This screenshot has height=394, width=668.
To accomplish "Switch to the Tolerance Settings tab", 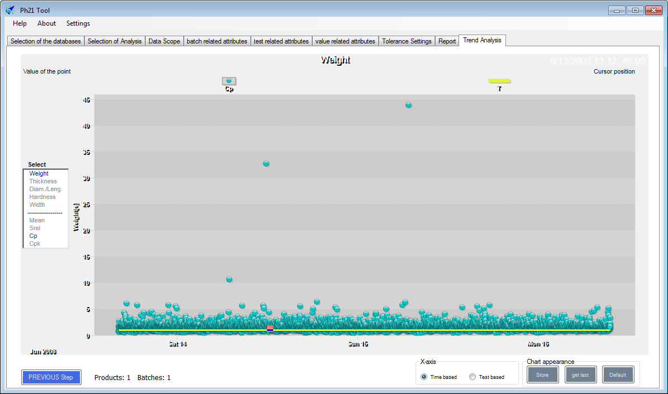I will pos(407,41).
